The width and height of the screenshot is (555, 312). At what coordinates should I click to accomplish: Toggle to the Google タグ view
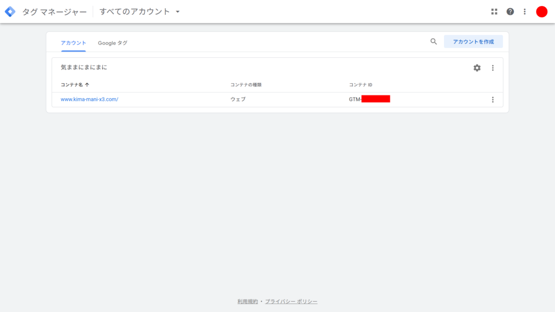point(112,42)
